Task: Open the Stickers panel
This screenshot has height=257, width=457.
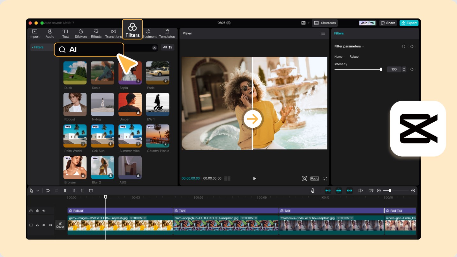Action: 81,33
